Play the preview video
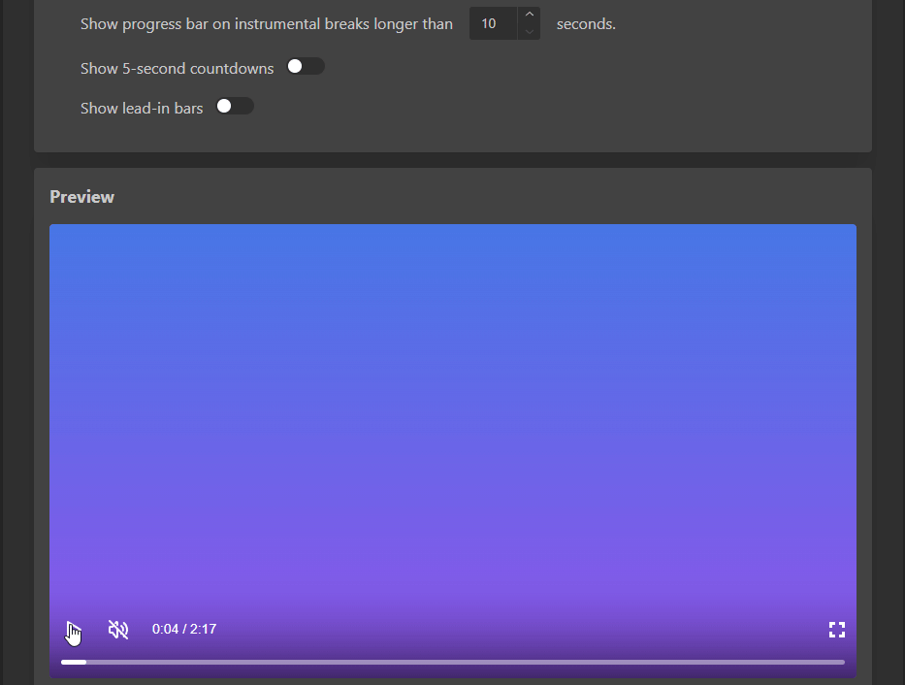The image size is (905, 685). click(72, 630)
